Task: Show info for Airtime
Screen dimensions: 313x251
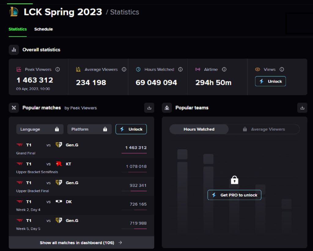Action: point(224,69)
